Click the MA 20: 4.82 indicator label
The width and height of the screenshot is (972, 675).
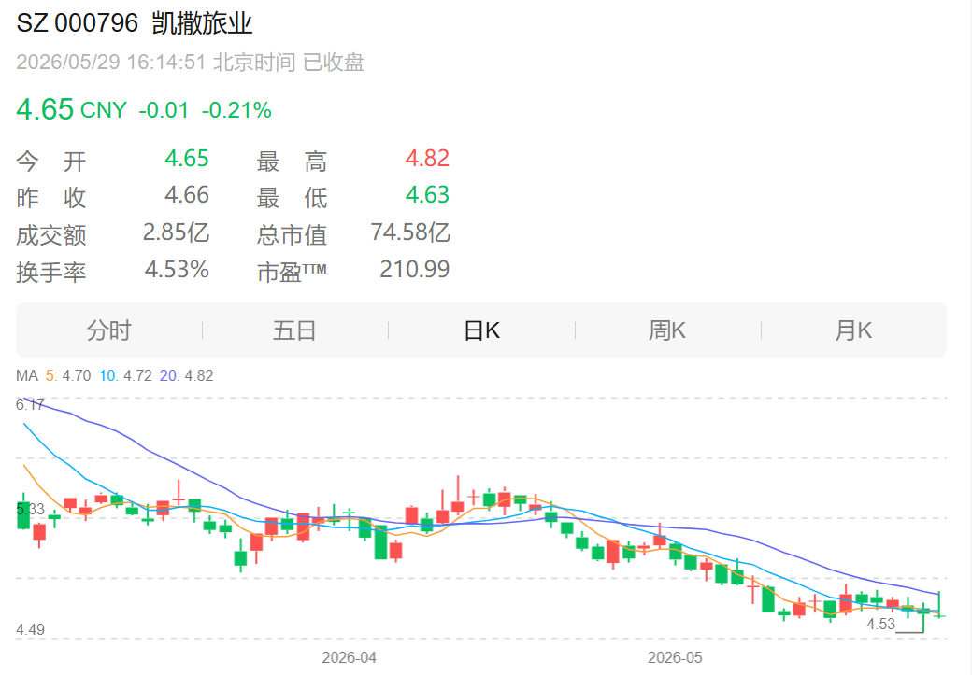(186, 375)
